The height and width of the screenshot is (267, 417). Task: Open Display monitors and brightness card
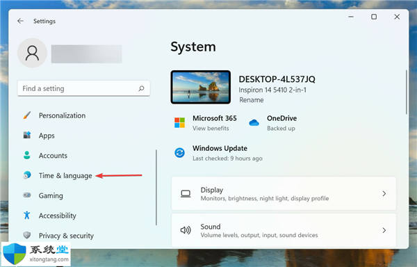pos(284,193)
